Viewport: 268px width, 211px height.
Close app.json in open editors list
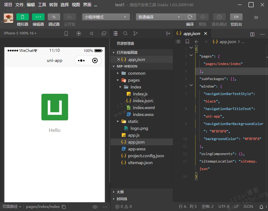click(x=118, y=59)
